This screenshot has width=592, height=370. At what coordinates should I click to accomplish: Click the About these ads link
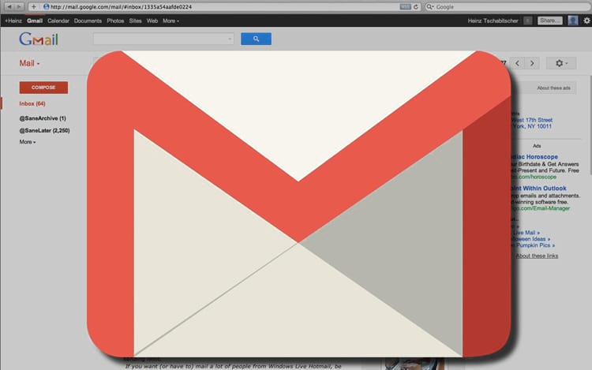[x=554, y=88]
